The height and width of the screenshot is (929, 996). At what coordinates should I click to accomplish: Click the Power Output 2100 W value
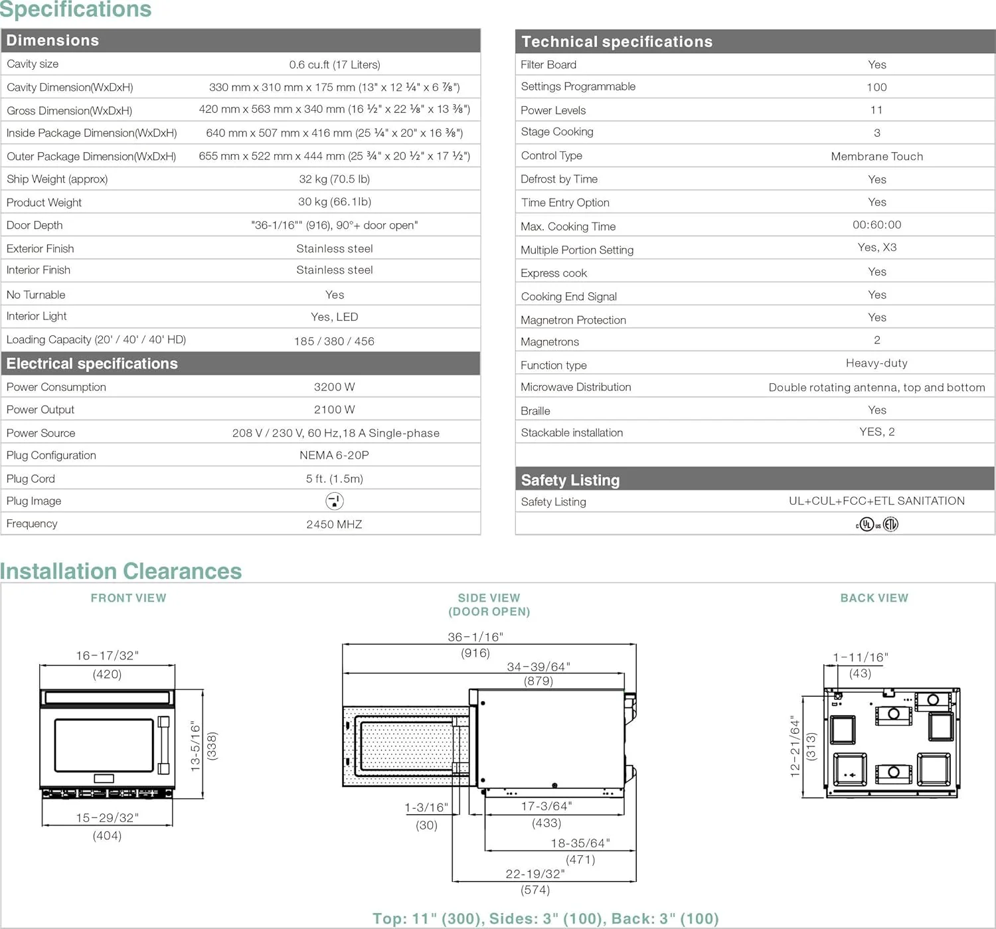point(334,410)
